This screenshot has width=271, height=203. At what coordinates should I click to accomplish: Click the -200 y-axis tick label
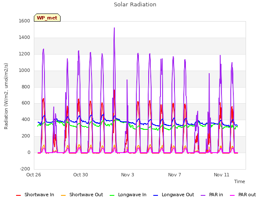[x=25, y=169]
